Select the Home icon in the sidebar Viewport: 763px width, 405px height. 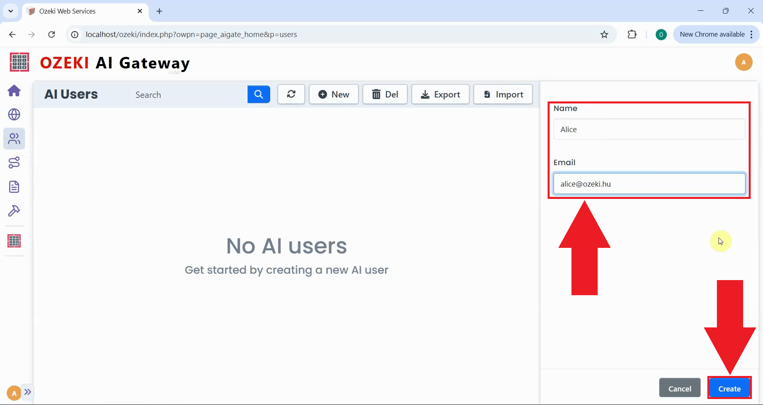[14, 91]
